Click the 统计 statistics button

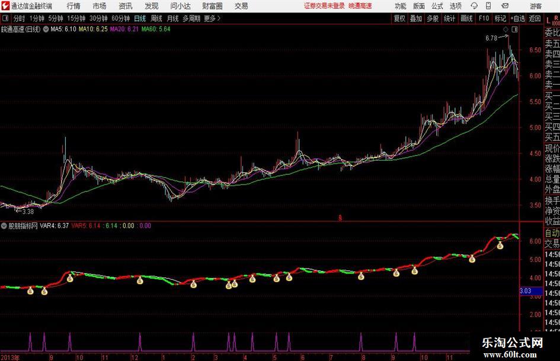click(x=449, y=18)
